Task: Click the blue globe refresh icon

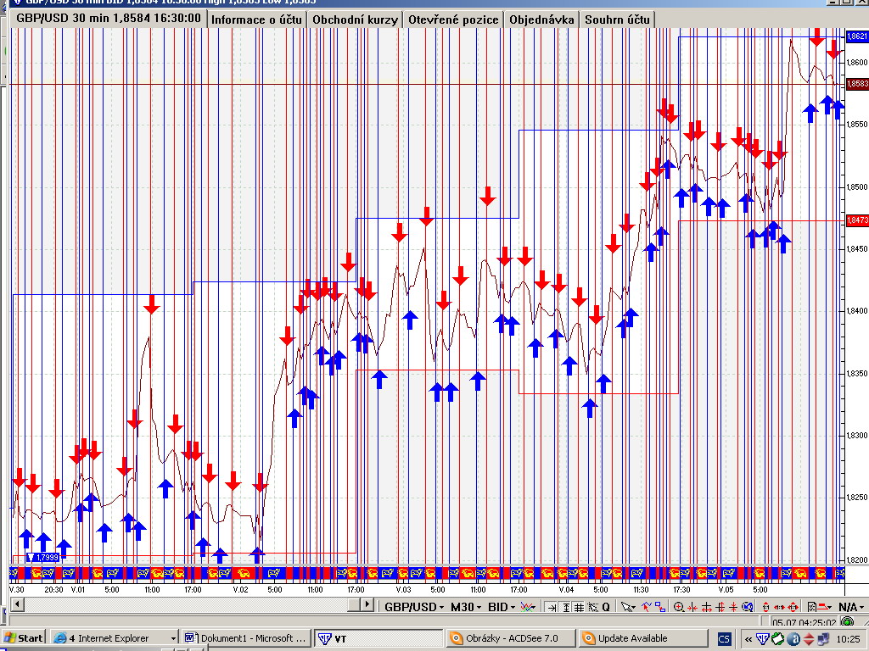Action: (x=747, y=607)
